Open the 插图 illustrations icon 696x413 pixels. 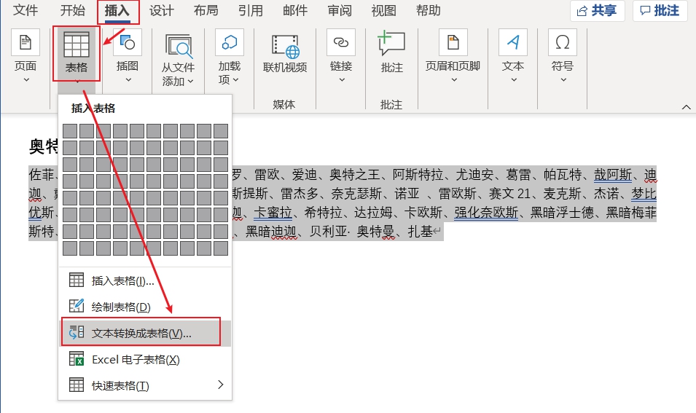coord(128,42)
